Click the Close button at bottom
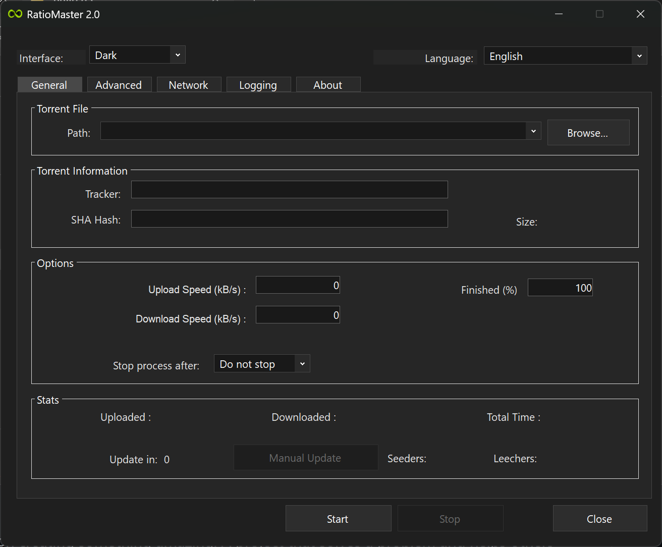This screenshot has height=547, width=662. (x=600, y=519)
